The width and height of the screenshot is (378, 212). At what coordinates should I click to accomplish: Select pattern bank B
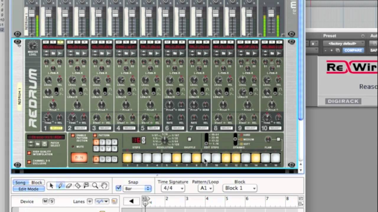coord(102,159)
